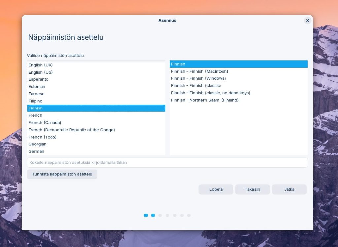Click Tunnista näppäimistön asettelu button
338x247 pixels.
pos(62,174)
